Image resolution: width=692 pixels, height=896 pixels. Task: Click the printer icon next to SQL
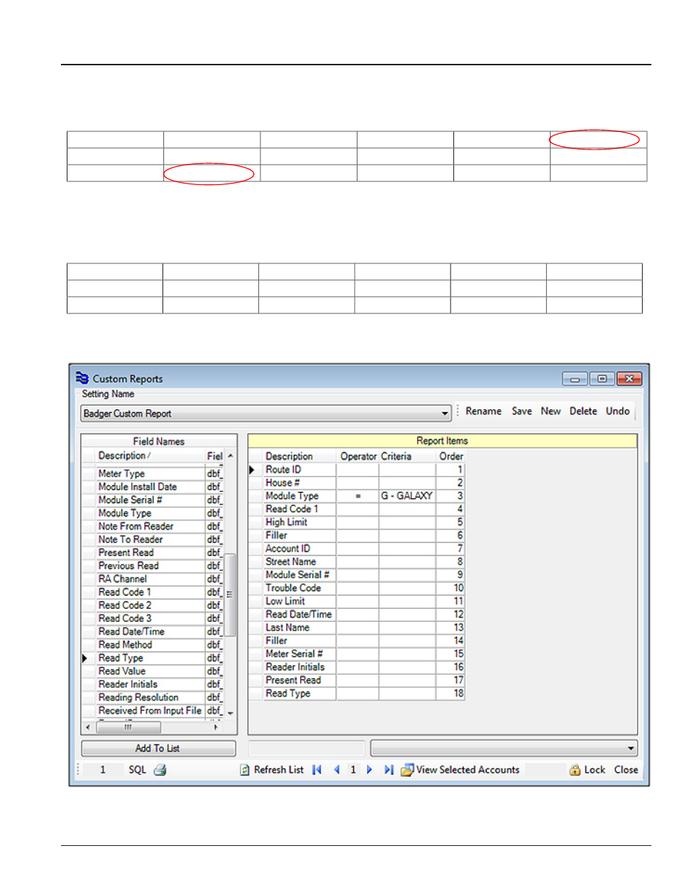click(x=160, y=770)
